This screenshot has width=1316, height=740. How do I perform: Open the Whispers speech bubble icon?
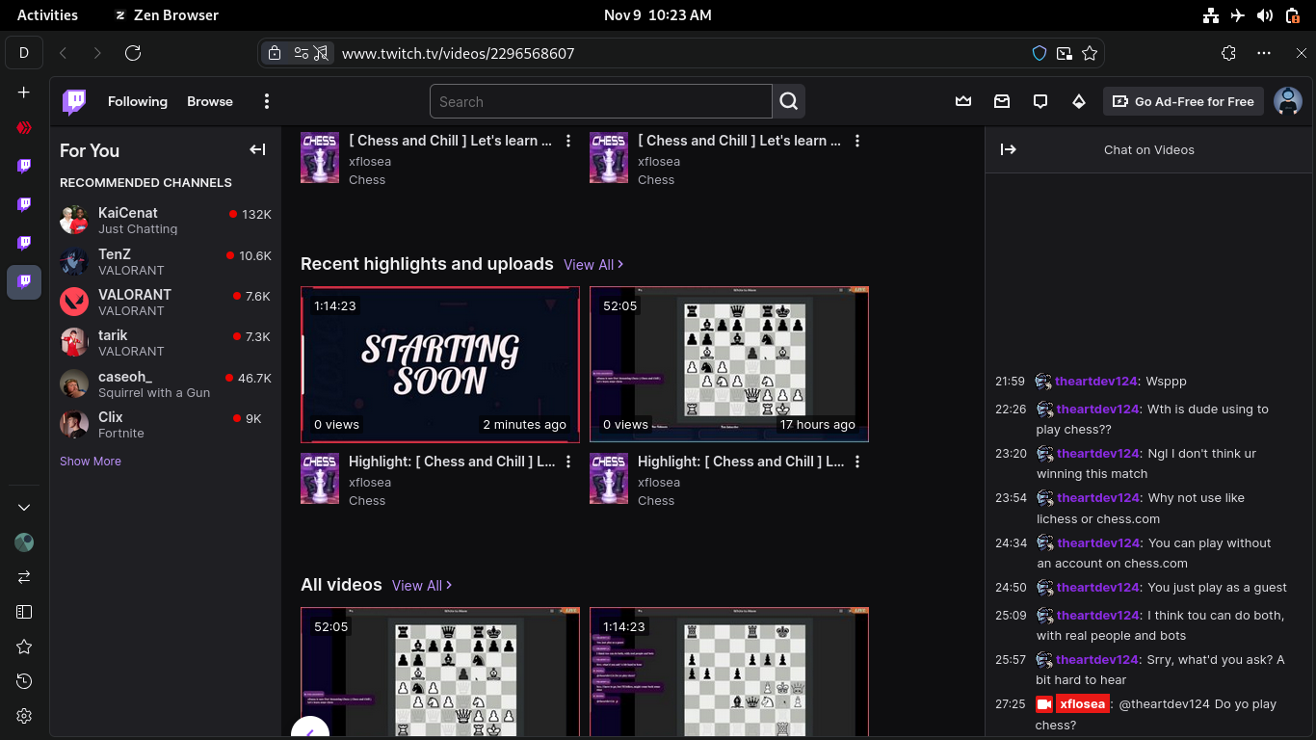tap(1040, 101)
